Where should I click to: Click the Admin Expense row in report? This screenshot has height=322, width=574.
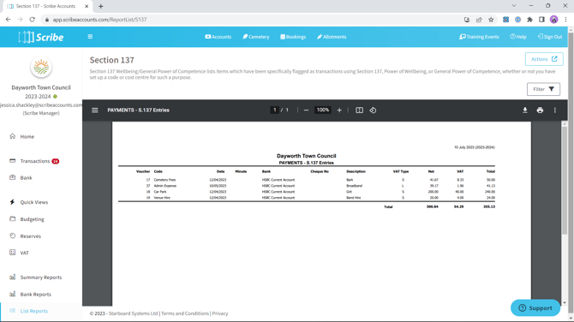307,186
